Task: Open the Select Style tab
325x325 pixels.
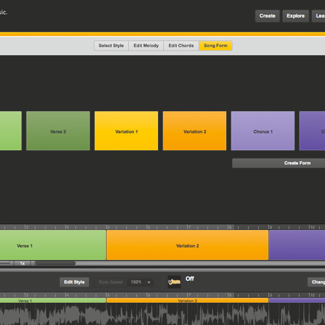Action: [111, 45]
